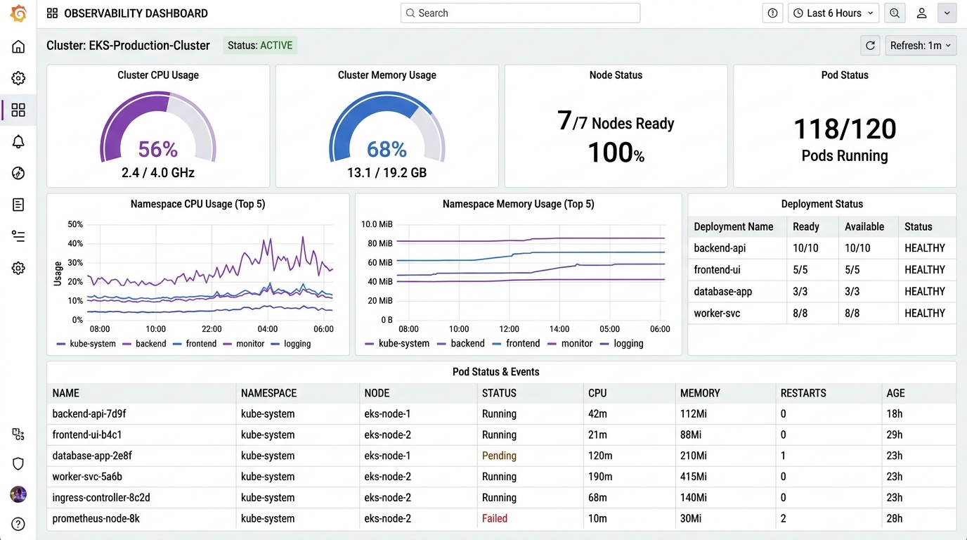
Task: Expand the top-right chevron dropdown
Action: point(947,13)
